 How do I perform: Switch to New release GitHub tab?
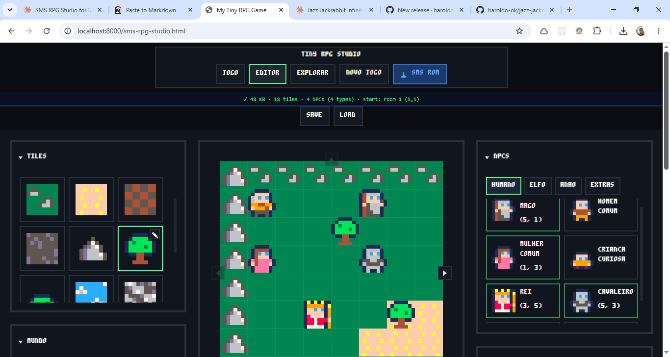424,10
